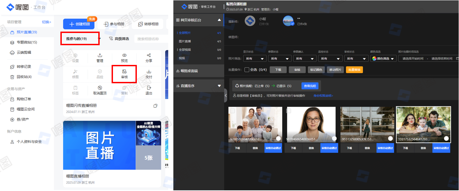The width and height of the screenshot is (459, 191).
Task: Open the 身份权限说明> link
Action: [x=323, y=96]
